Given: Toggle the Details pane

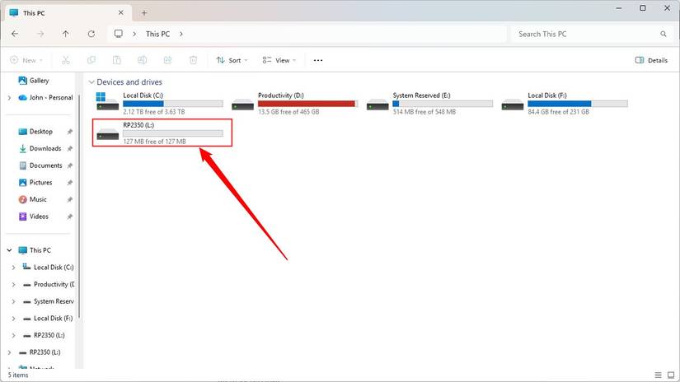Looking at the screenshot, I should pyautogui.click(x=651, y=60).
